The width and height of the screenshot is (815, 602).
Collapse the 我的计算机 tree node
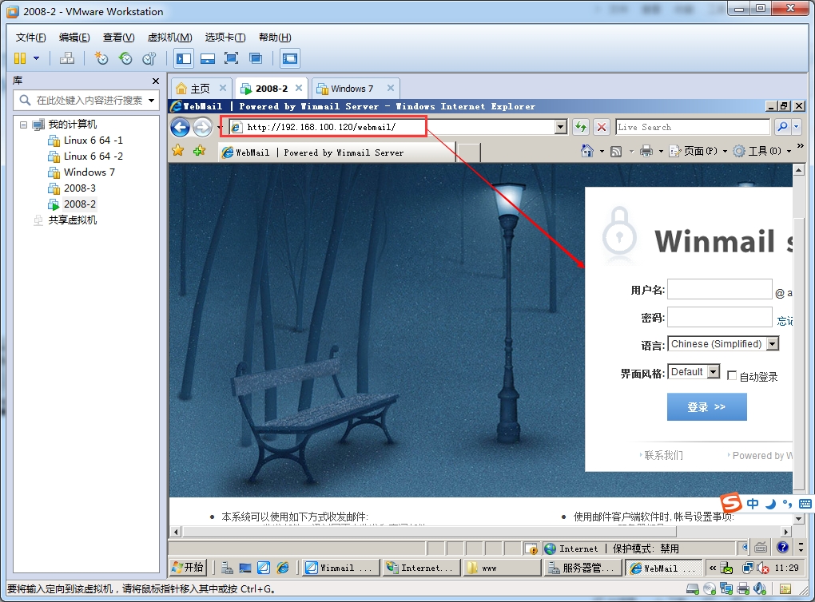(23, 125)
